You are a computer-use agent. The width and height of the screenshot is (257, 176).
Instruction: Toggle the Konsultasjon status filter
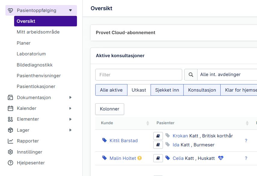pos(202,90)
